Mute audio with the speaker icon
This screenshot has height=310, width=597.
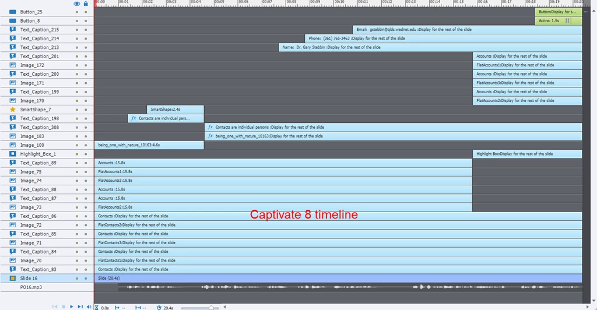coord(89,307)
